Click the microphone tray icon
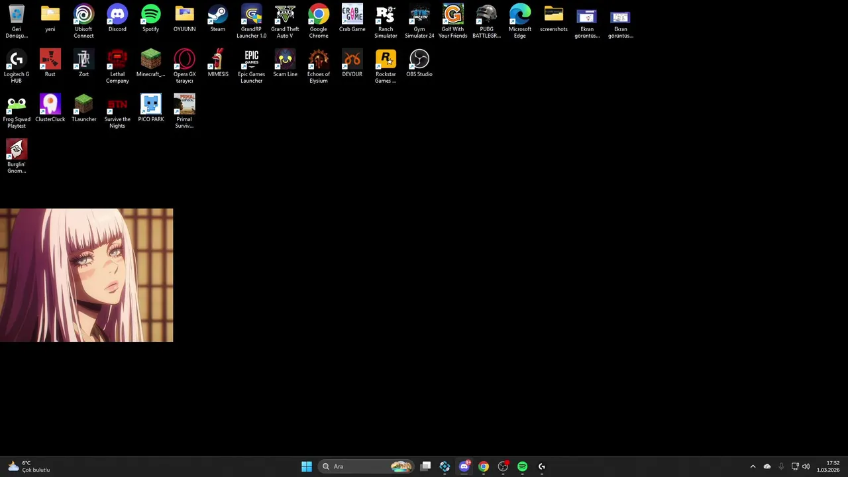Screen dimensions: 848x477 (781, 466)
